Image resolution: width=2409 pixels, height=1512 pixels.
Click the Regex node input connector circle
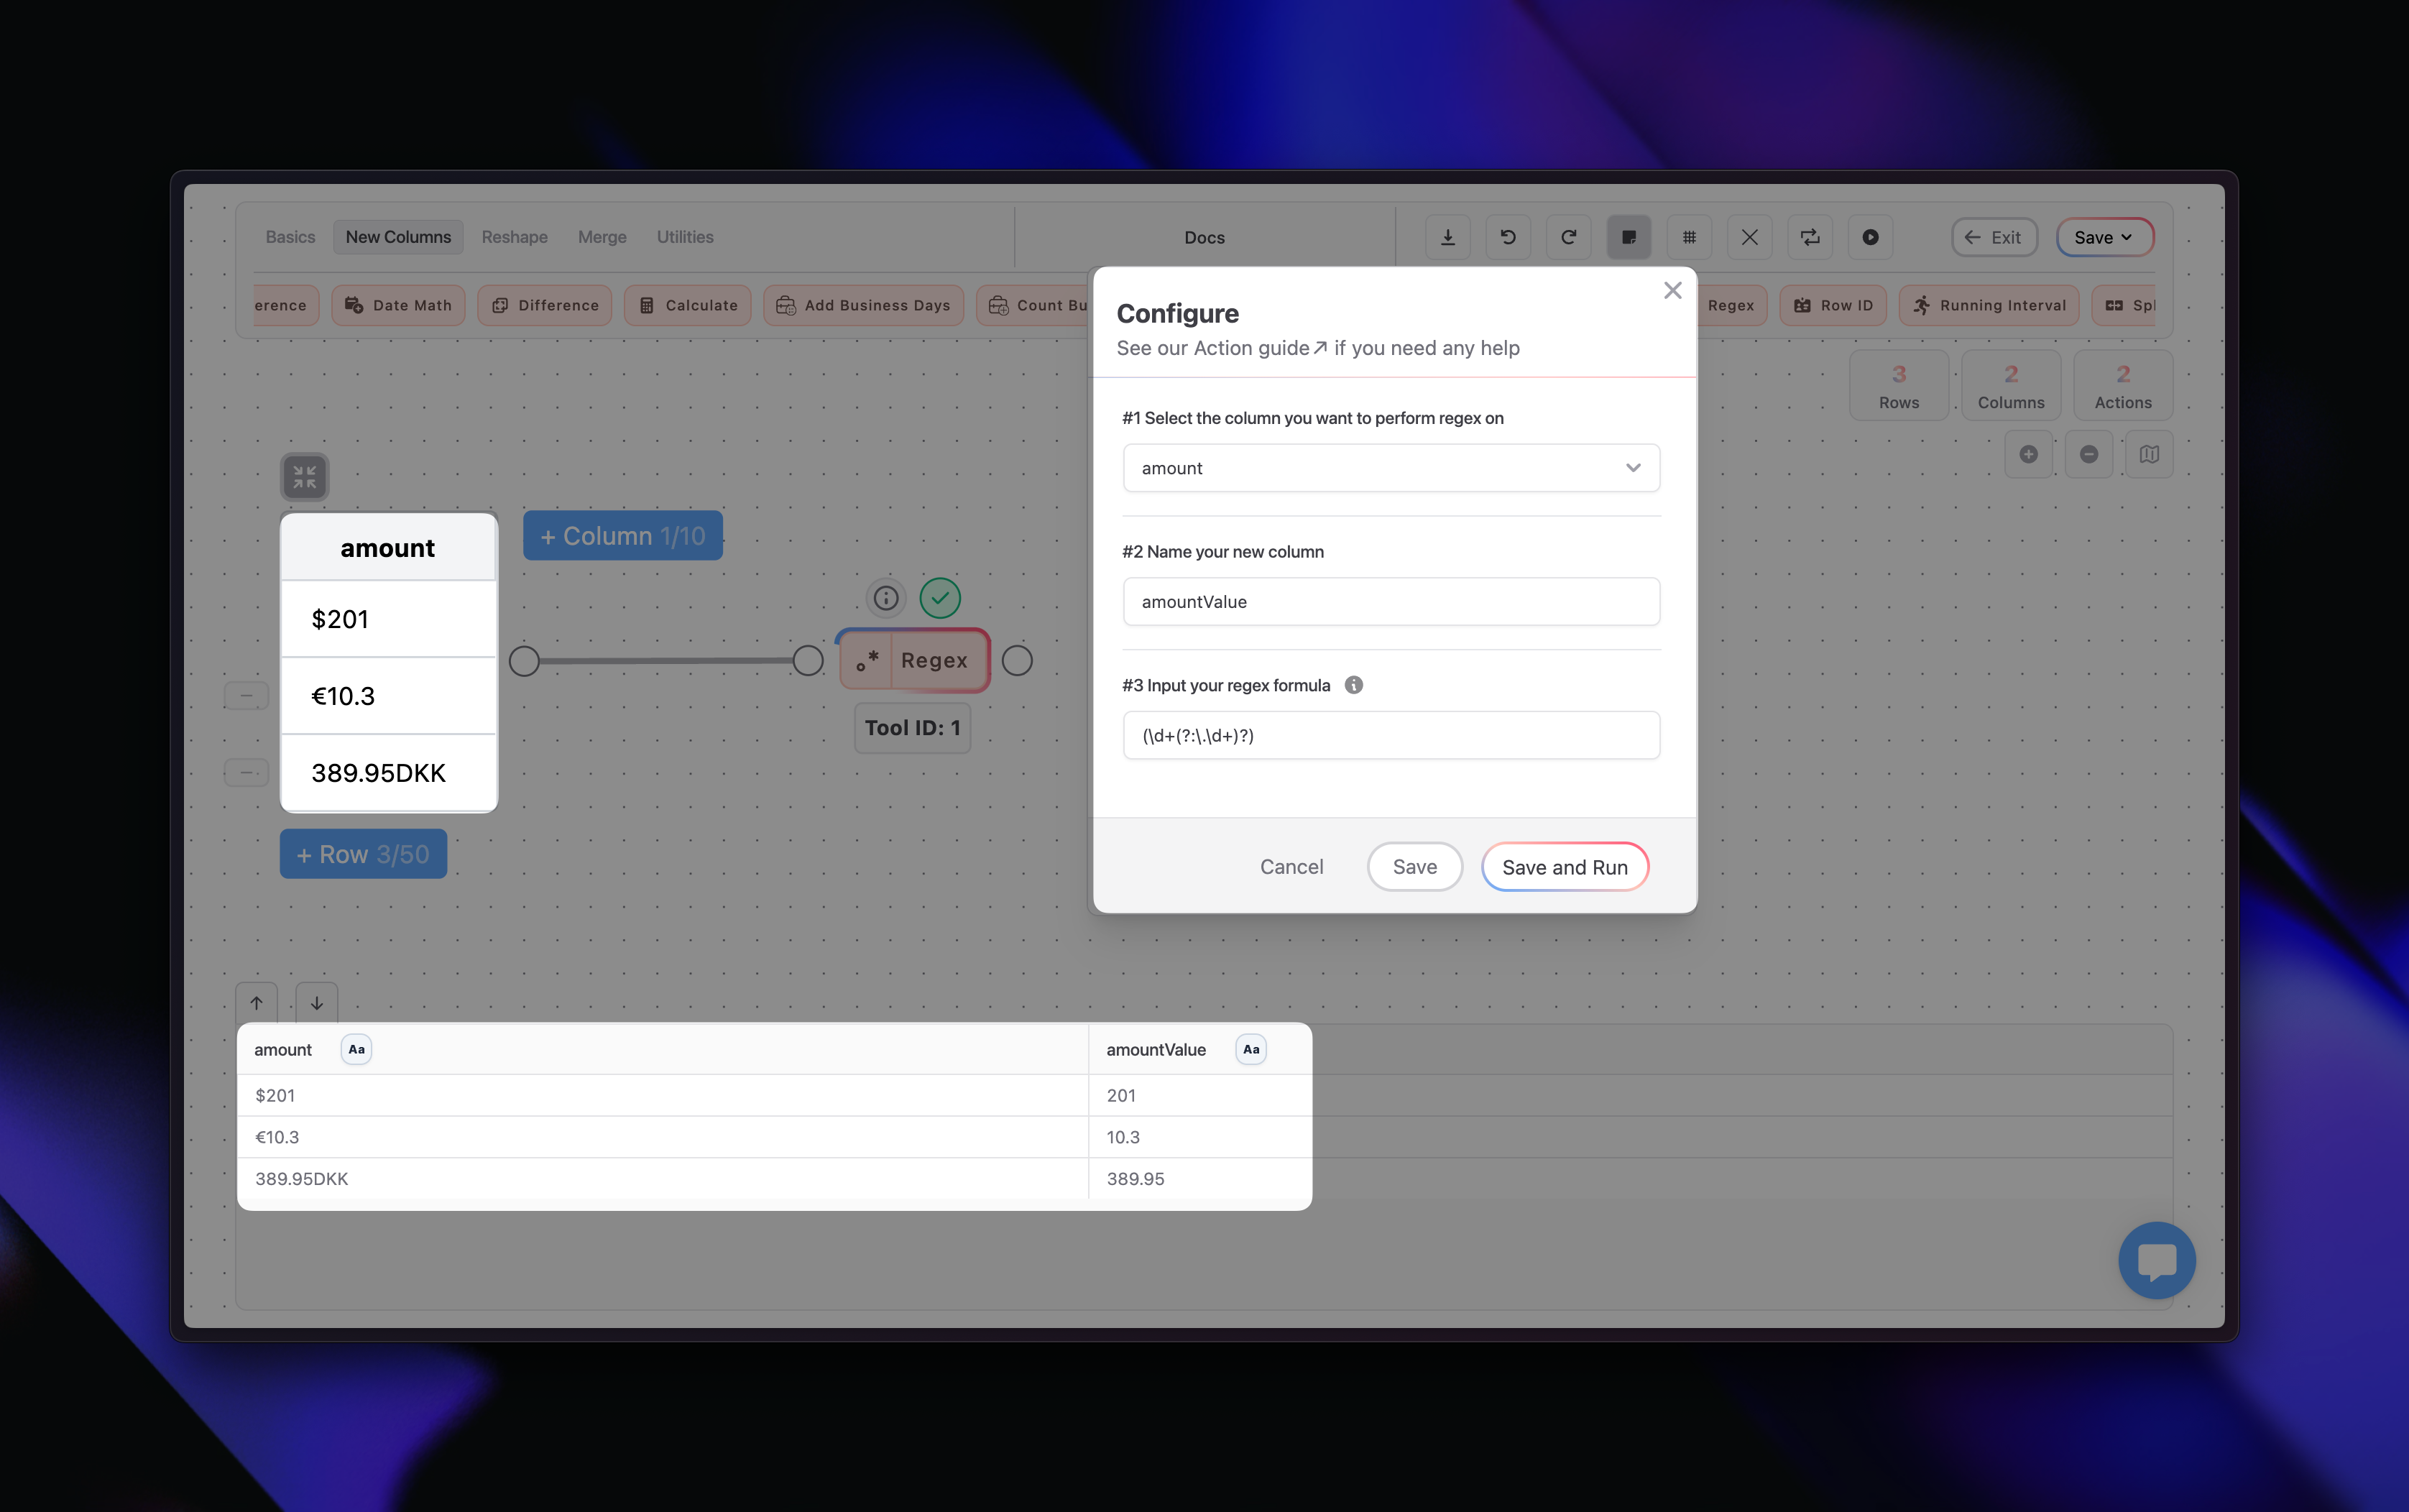808,660
